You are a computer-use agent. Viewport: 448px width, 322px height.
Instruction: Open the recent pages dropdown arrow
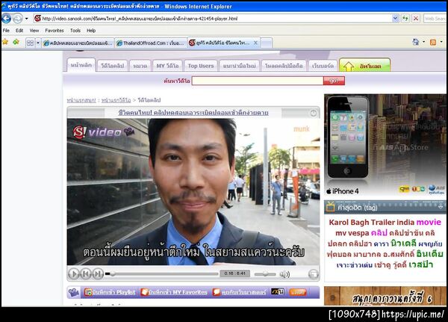coord(27,19)
